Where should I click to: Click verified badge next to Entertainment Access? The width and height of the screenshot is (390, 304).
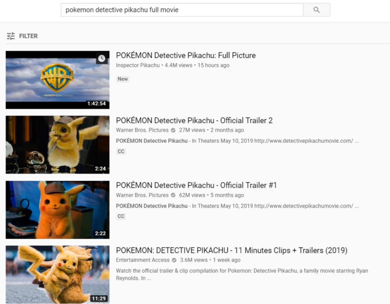pyautogui.click(x=174, y=260)
